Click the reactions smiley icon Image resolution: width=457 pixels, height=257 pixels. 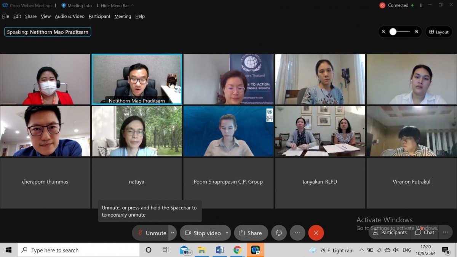point(279,233)
